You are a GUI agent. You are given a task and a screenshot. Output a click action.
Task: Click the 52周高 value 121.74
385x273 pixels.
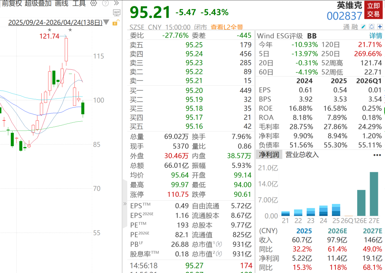point(371,63)
